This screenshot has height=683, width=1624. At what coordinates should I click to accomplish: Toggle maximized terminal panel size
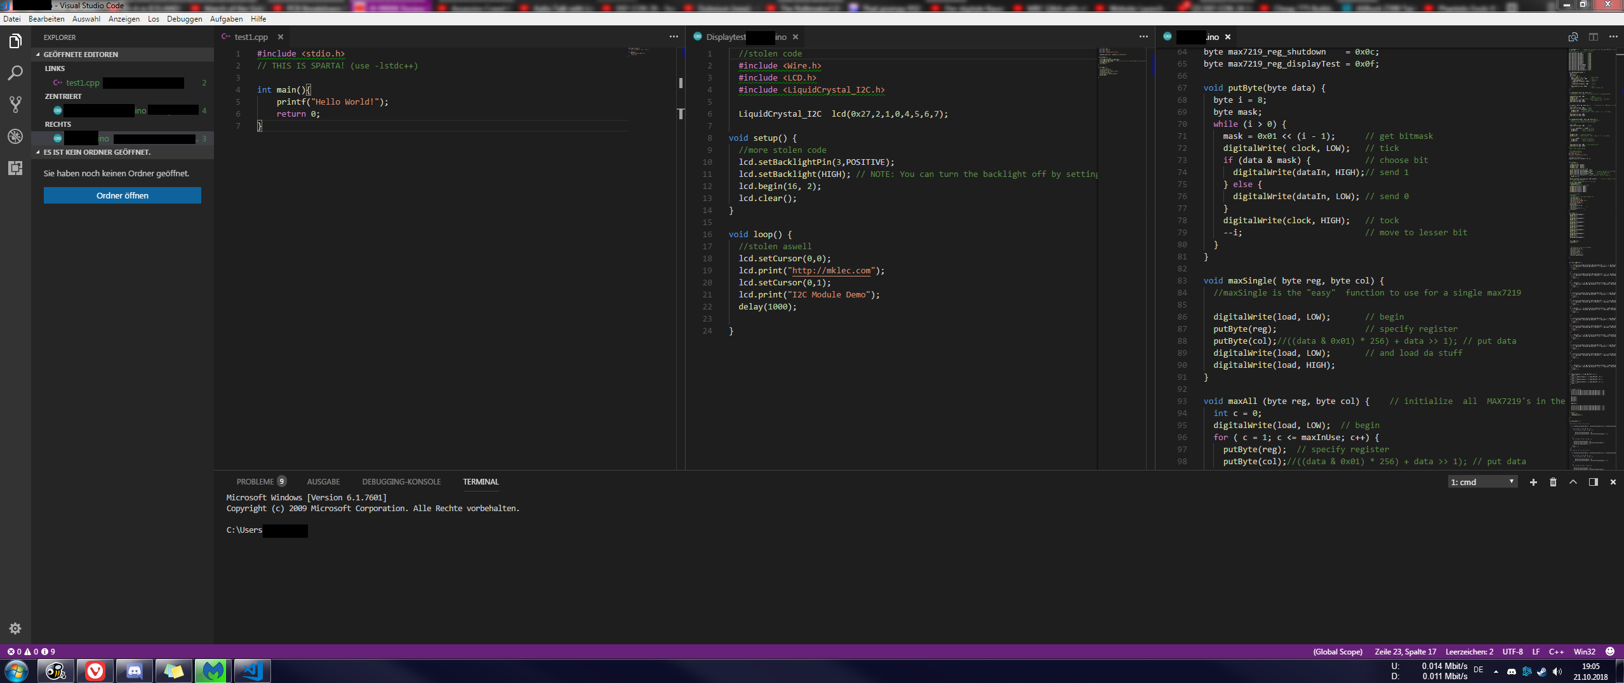pos(1573,482)
